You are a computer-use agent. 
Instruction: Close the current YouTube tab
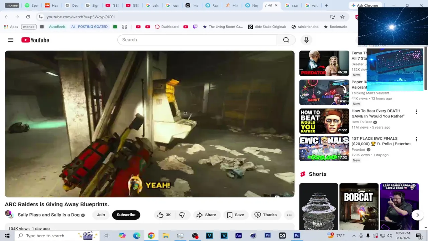pyautogui.click(x=276, y=5)
